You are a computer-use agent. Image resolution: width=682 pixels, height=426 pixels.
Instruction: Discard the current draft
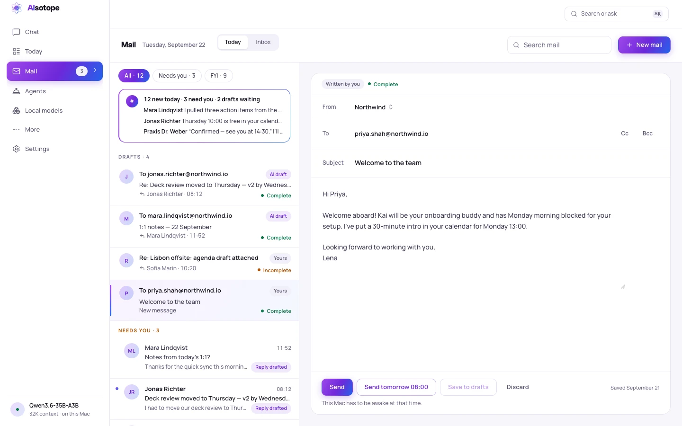[518, 387]
